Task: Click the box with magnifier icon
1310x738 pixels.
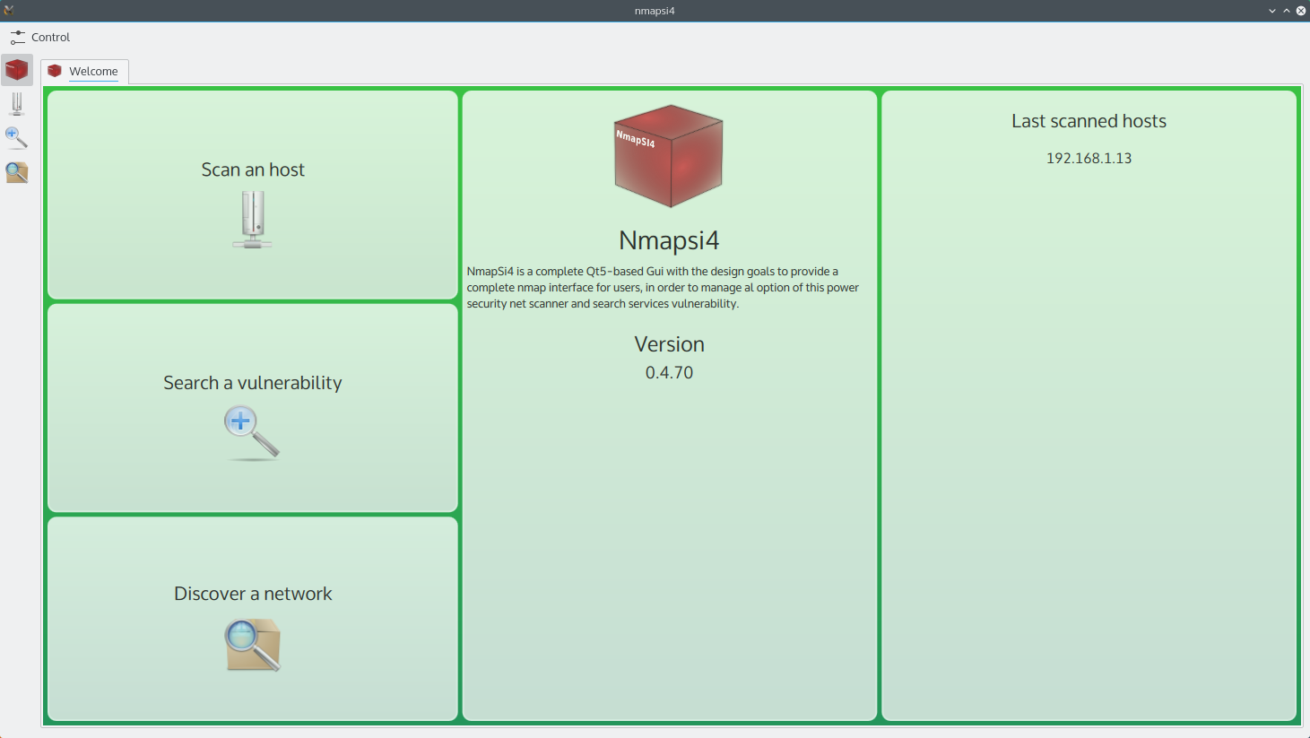Action: click(x=253, y=645)
